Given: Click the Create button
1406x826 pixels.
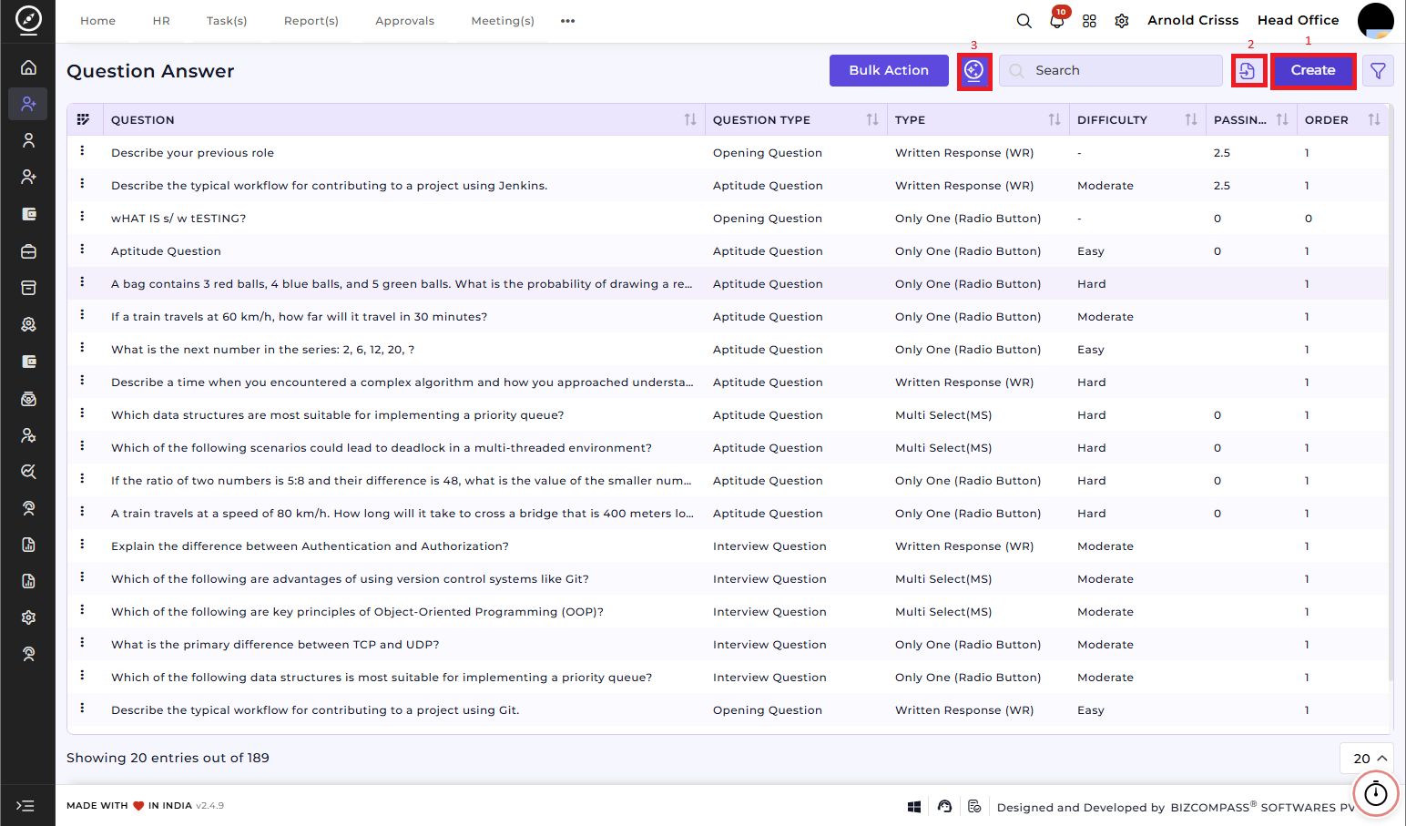Looking at the screenshot, I should 1313,70.
